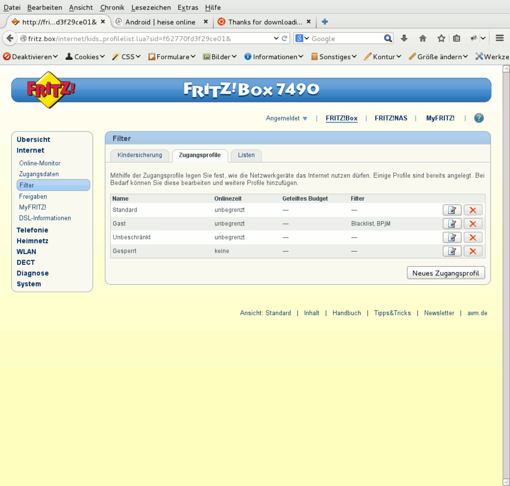Close the fritz.box tab
510x486 pixels.
[x=103, y=21]
